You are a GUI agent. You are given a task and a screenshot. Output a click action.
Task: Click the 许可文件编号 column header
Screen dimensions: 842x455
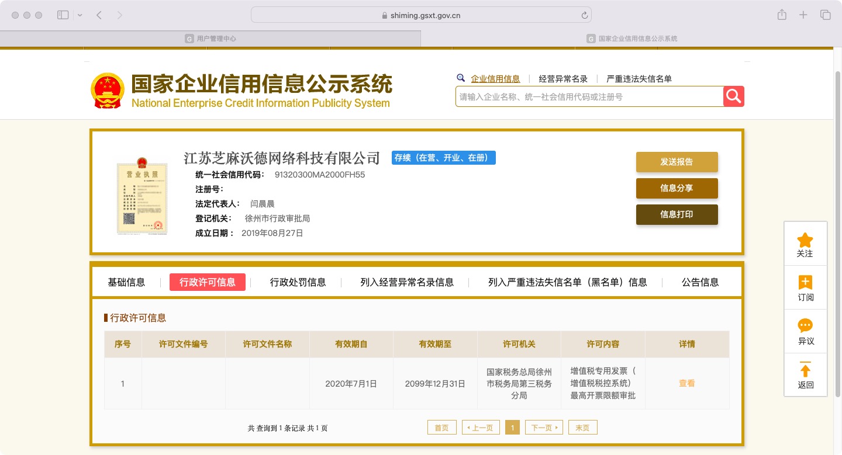pyautogui.click(x=184, y=344)
